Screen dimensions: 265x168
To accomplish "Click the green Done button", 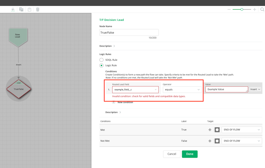I will [x=190, y=154].
